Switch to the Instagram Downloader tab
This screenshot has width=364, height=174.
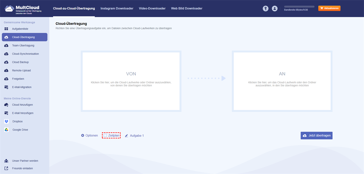(x=117, y=8)
